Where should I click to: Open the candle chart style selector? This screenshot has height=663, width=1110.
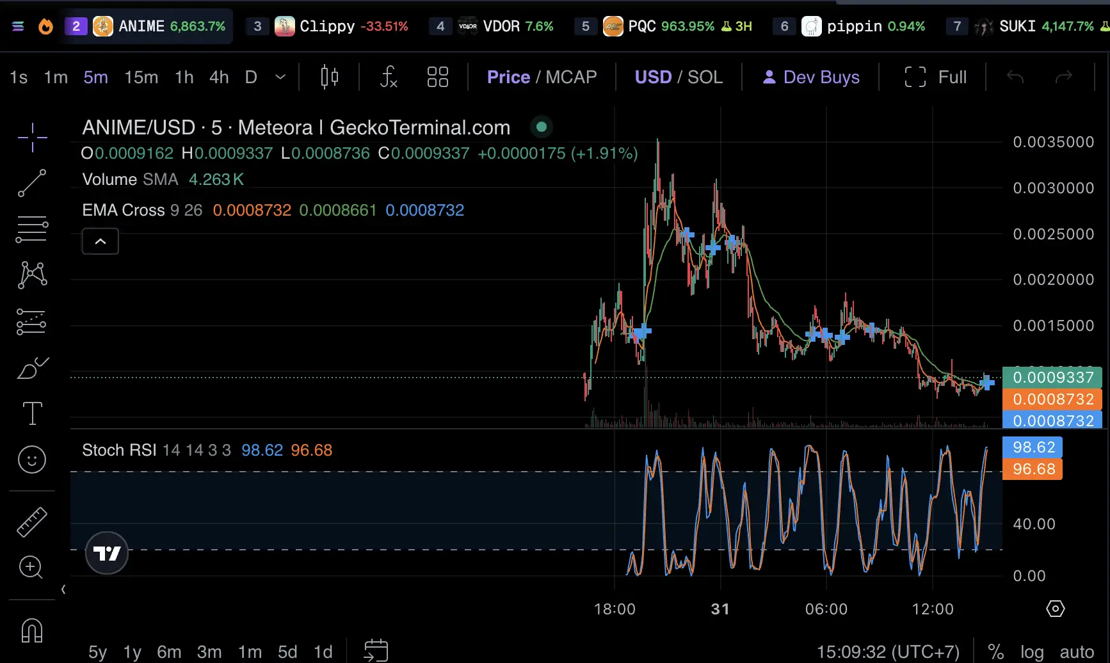pyautogui.click(x=329, y=77)
